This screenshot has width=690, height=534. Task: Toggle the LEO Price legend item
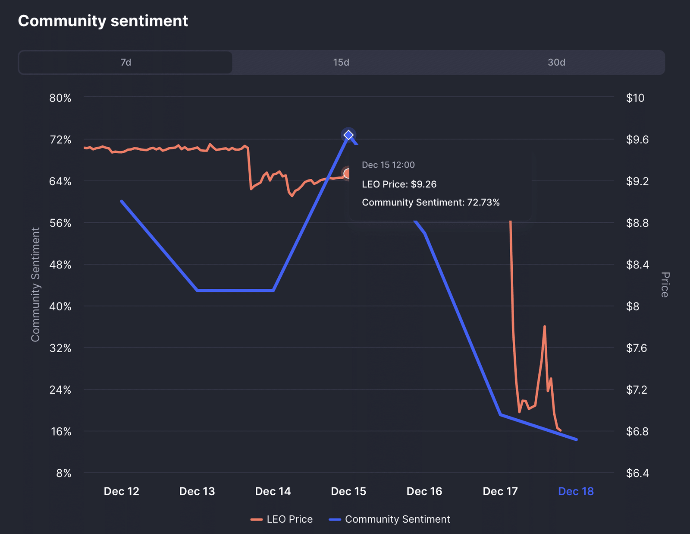[289, 519]
